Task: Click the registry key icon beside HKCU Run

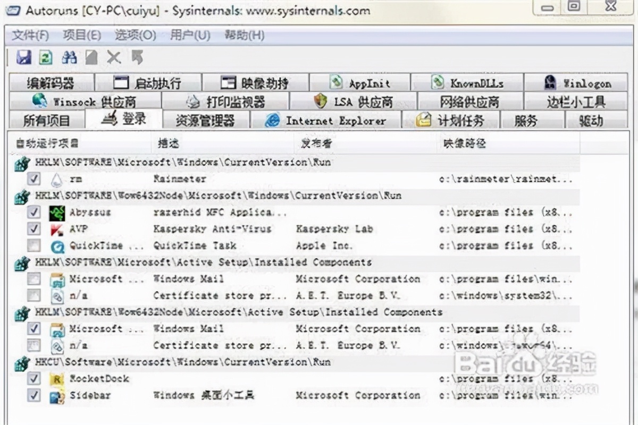Action: [21, 362]
